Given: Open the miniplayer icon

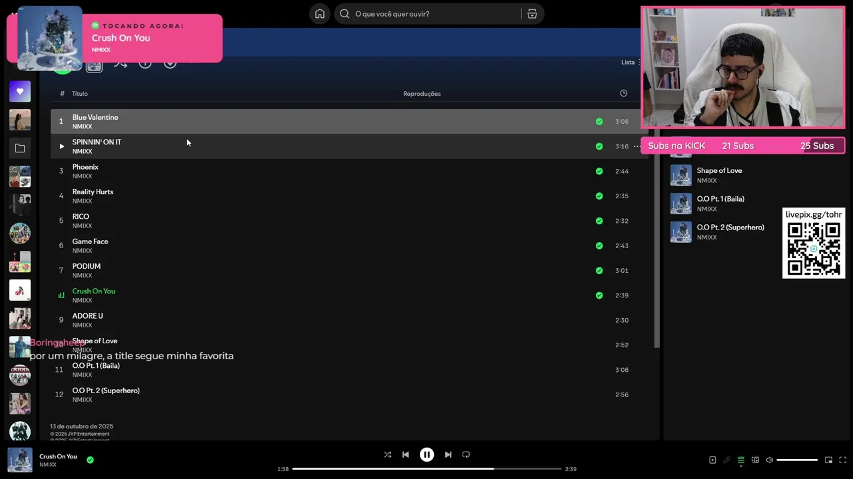Looking at the screenshot, I should (828, 460).
